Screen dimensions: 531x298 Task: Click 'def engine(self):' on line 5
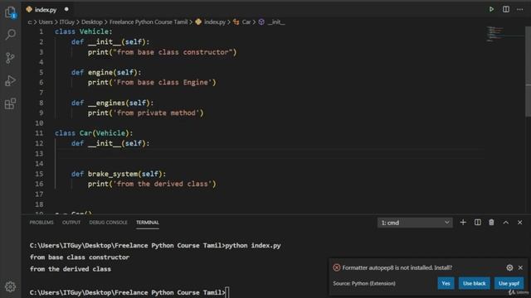pos(106,72)
